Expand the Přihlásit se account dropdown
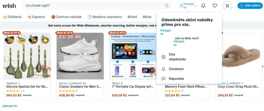This screenshot has height=111, width=264. (x=188, y=6)
